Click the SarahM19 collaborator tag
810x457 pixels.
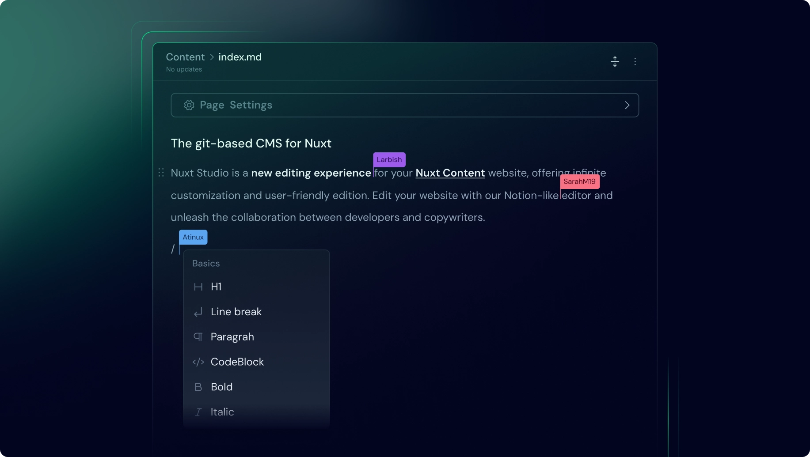pos(579,181)
